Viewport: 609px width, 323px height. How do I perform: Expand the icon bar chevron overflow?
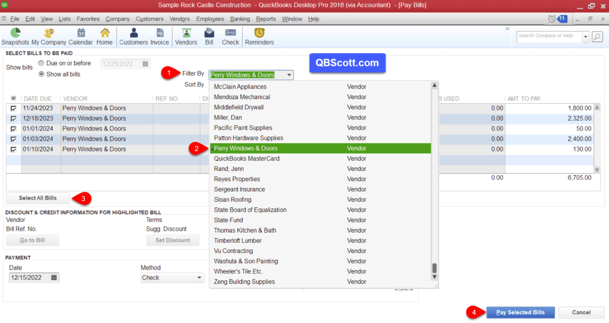click(x=507, y=28)
